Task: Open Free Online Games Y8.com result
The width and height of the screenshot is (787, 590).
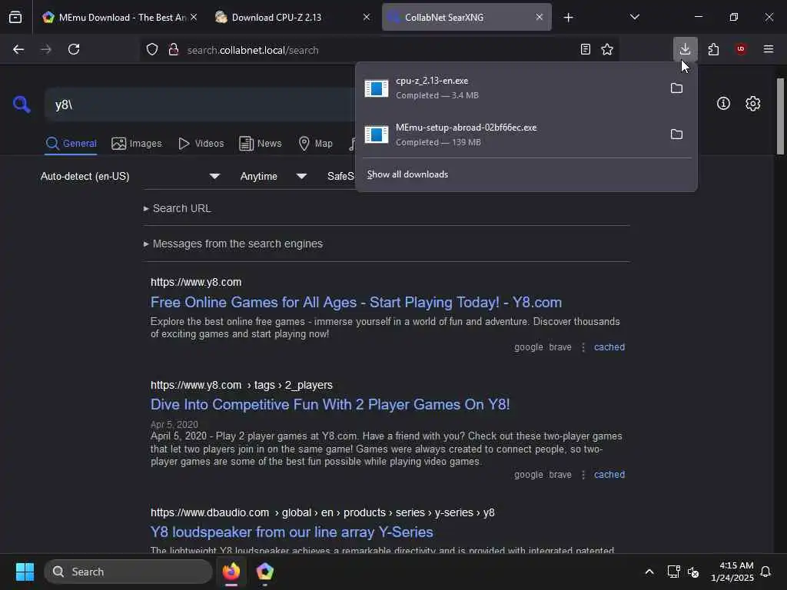Action: coord(356,303)
